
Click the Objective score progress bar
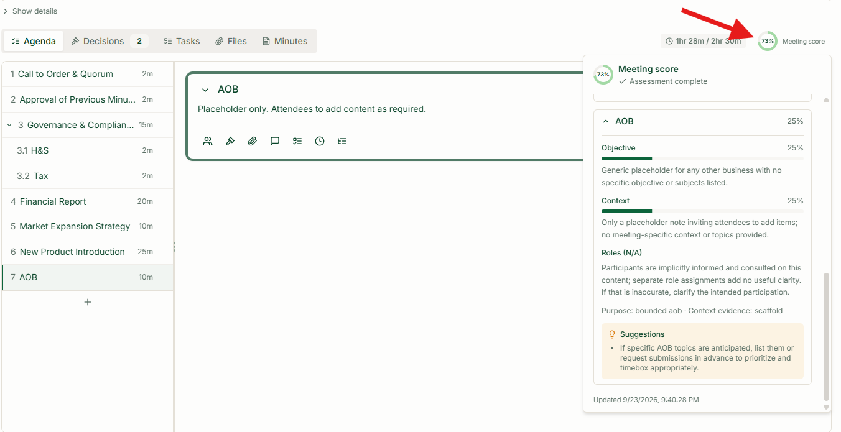coord(702,159)
